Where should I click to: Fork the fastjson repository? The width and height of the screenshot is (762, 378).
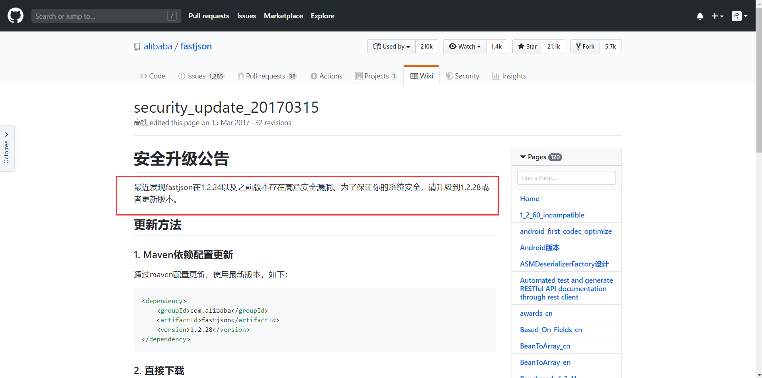click(x=585, y=47)
